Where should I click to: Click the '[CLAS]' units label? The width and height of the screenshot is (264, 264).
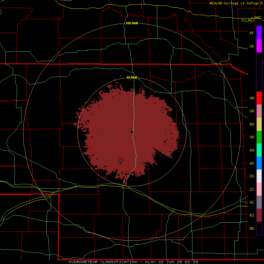[248, 21]
